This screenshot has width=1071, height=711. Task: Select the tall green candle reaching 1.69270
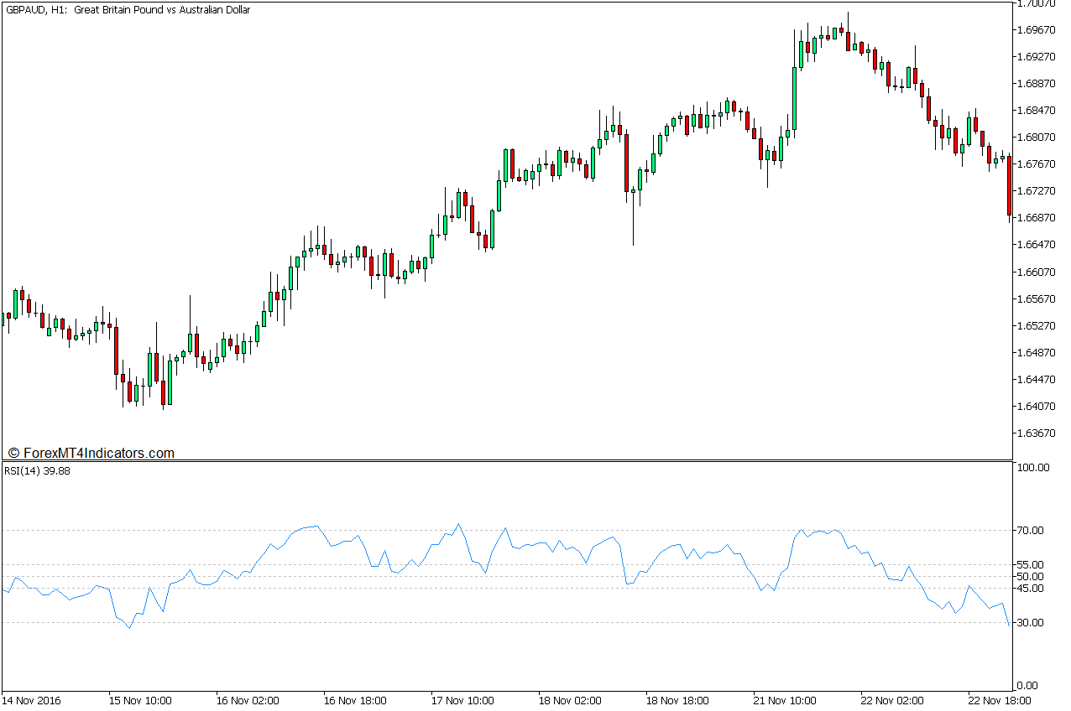(x=794, y=99)
